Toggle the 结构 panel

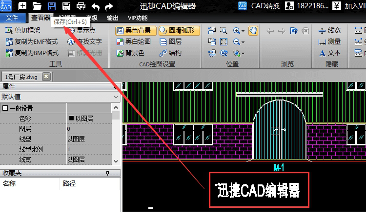(170, 53)
